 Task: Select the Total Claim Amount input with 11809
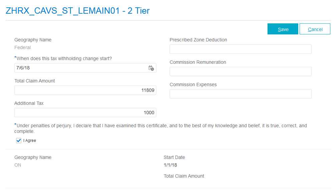[x=85, y=90]
